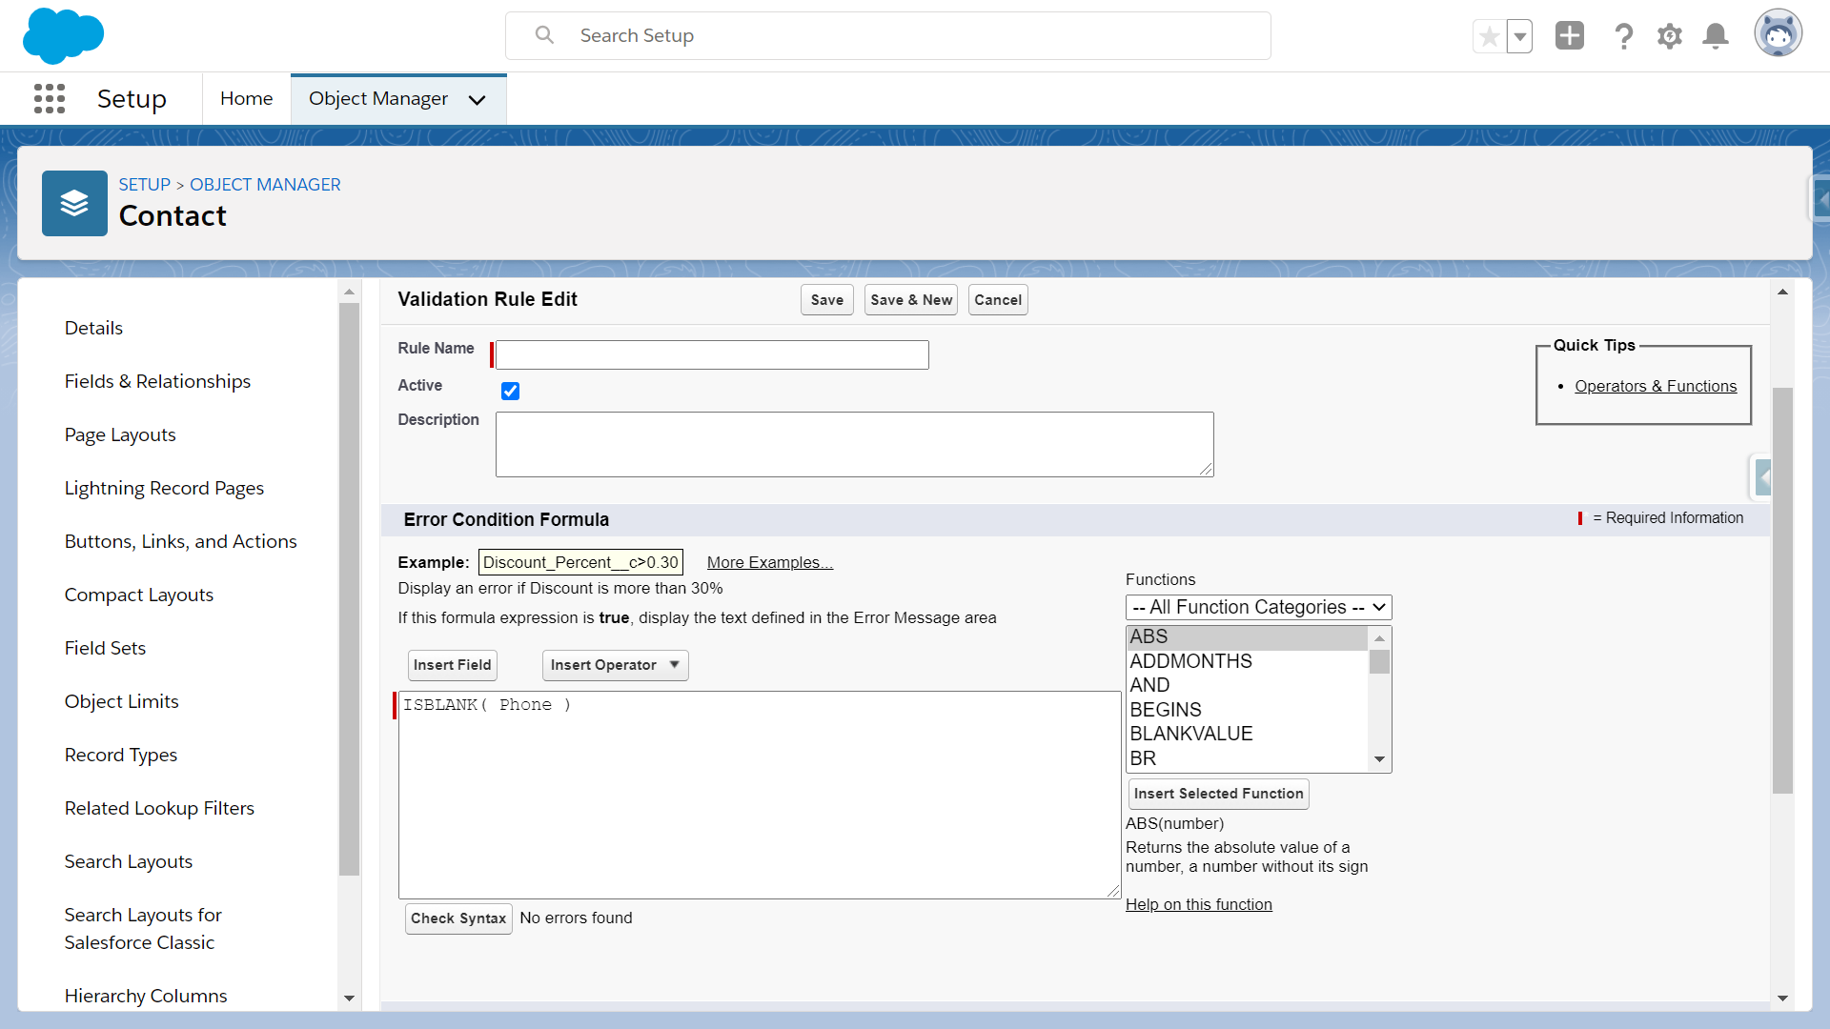1830x1029 pixels.
Task: Open the Help on this function link
Action: point(1198,904)
